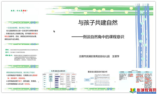This screenshot has width=157, height=94.
Task: Click the 无锡市滨湖区育秀实验幼儿园 text
Action: click(94, 56)
